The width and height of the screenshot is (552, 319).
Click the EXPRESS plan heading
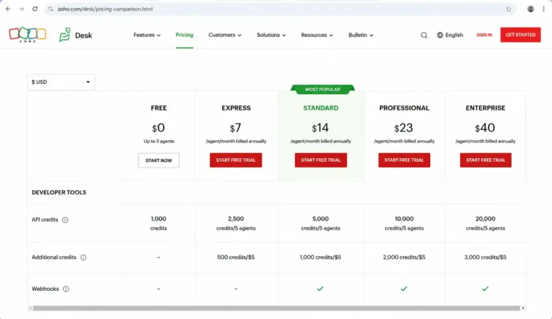pos(236,108)
